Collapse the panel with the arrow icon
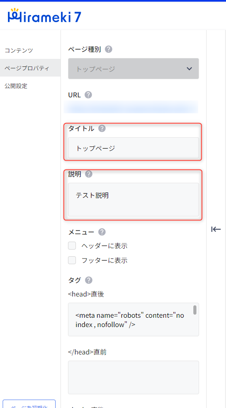Viewport: 226px width, 408px height. [216, 229]
